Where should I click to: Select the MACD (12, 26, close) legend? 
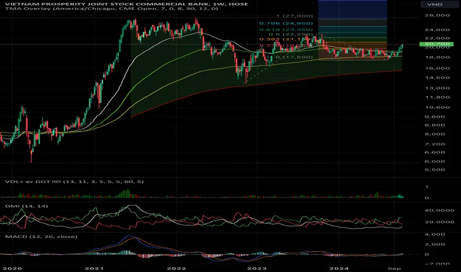41,236
